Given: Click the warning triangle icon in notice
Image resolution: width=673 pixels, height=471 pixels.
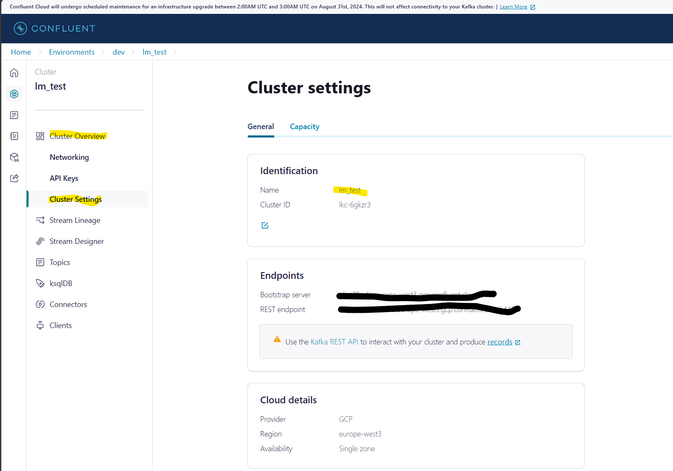Looking at the screenshot, I should tap(277, 339).
